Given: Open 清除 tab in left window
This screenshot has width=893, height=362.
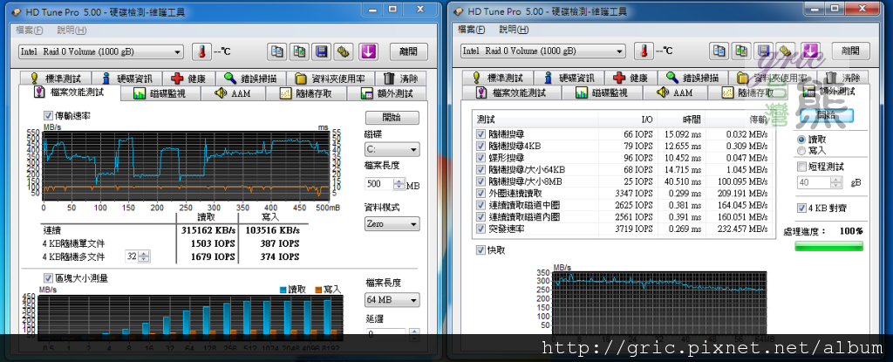Looking at the screenshot, I should point(401,79).
